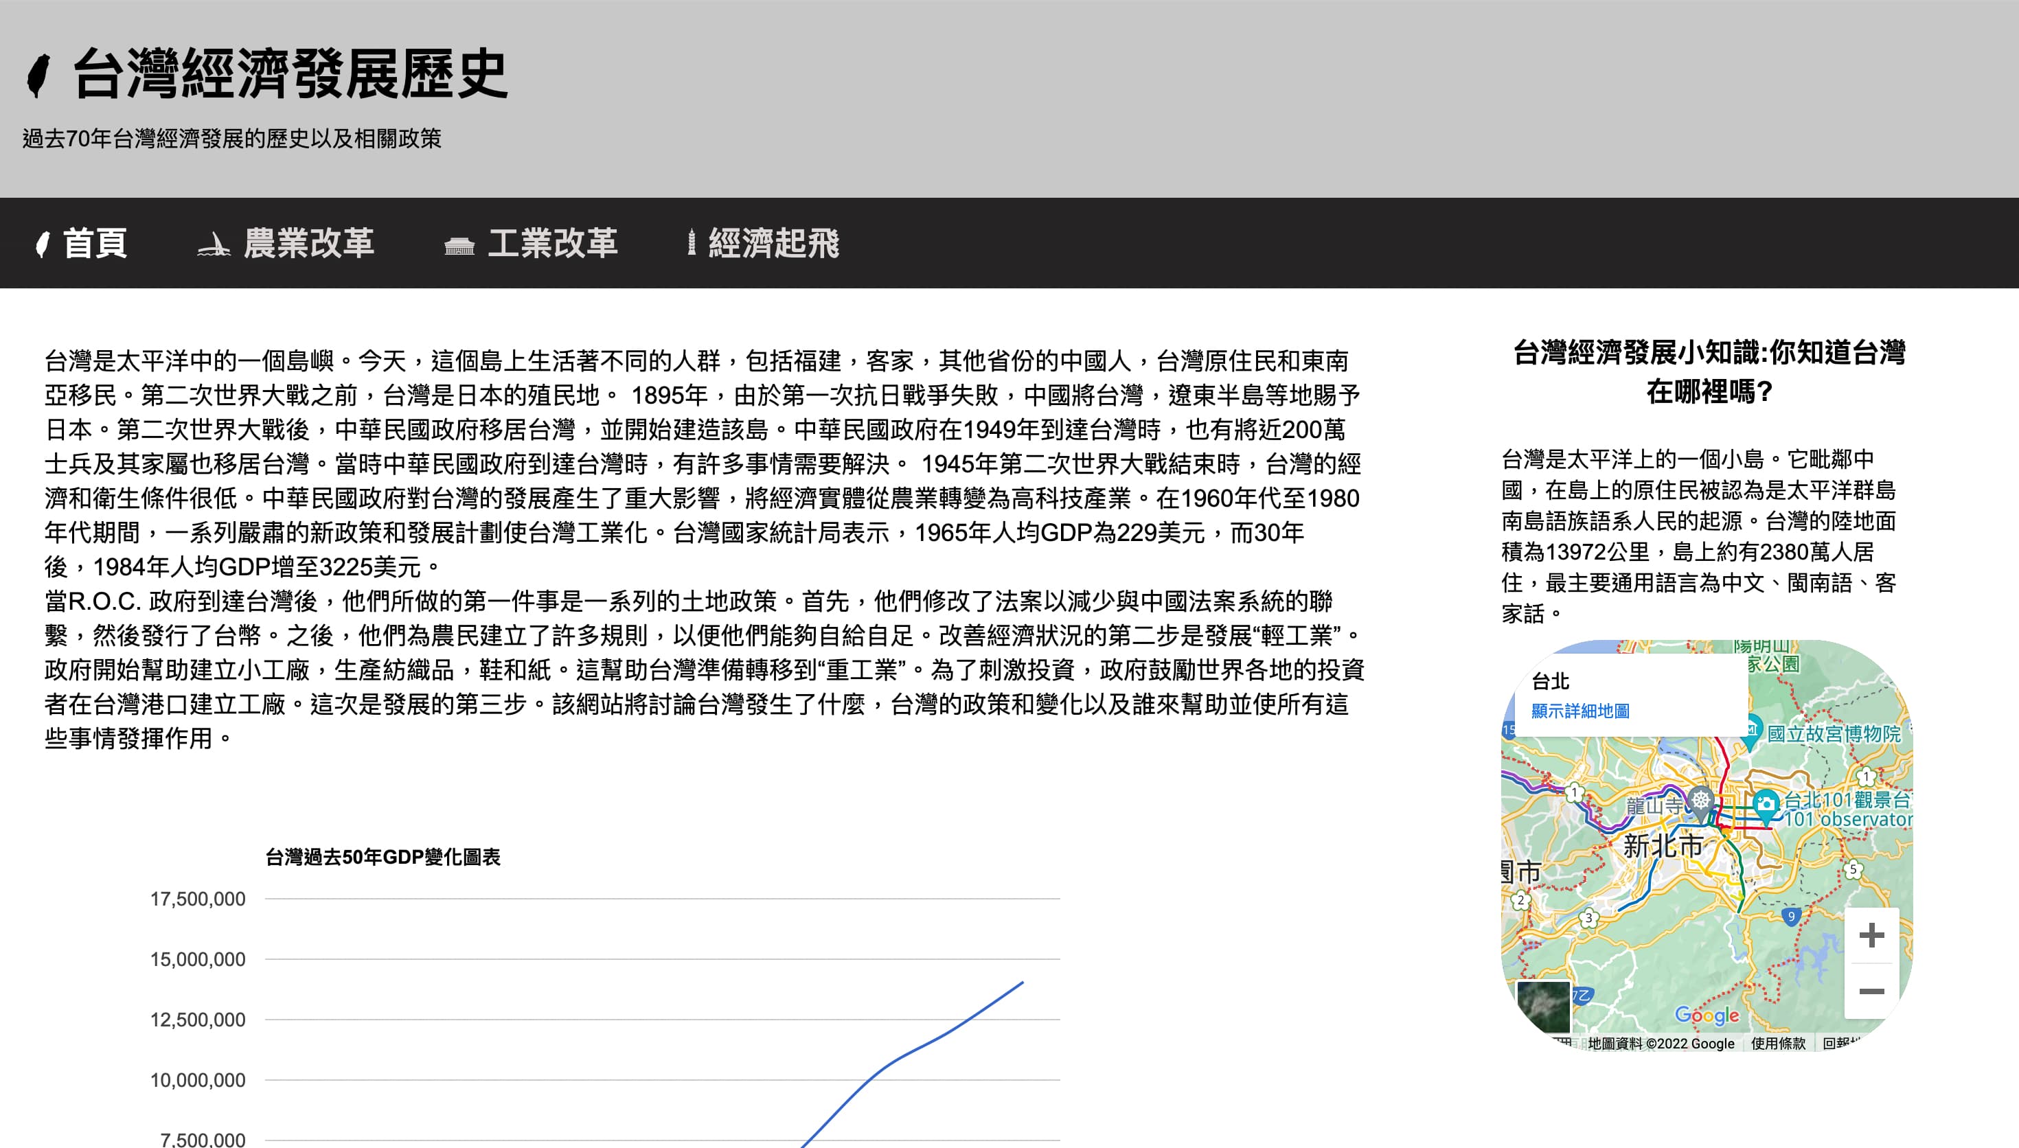Switch map to satellite view thumbnail
The width and height of the screenshot is (2019, 1148).
[1543, 1006]
